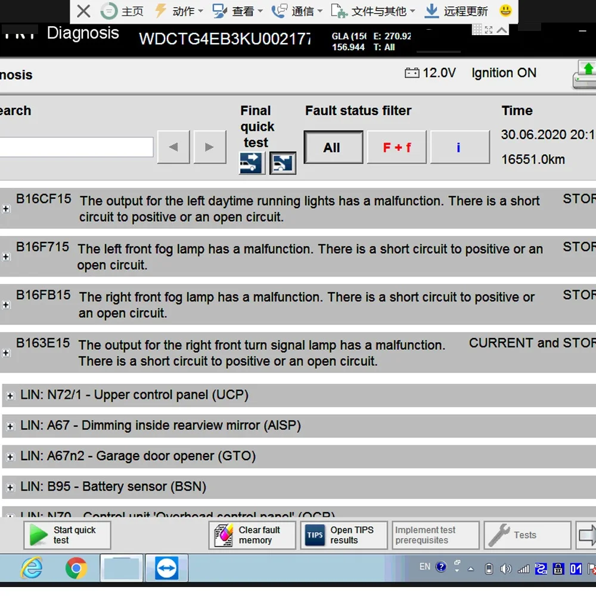Viewport: 596px width, 596px height.
Task: Select the B16FB15 right front fog lamp fault text
Action: click(306, 305)
